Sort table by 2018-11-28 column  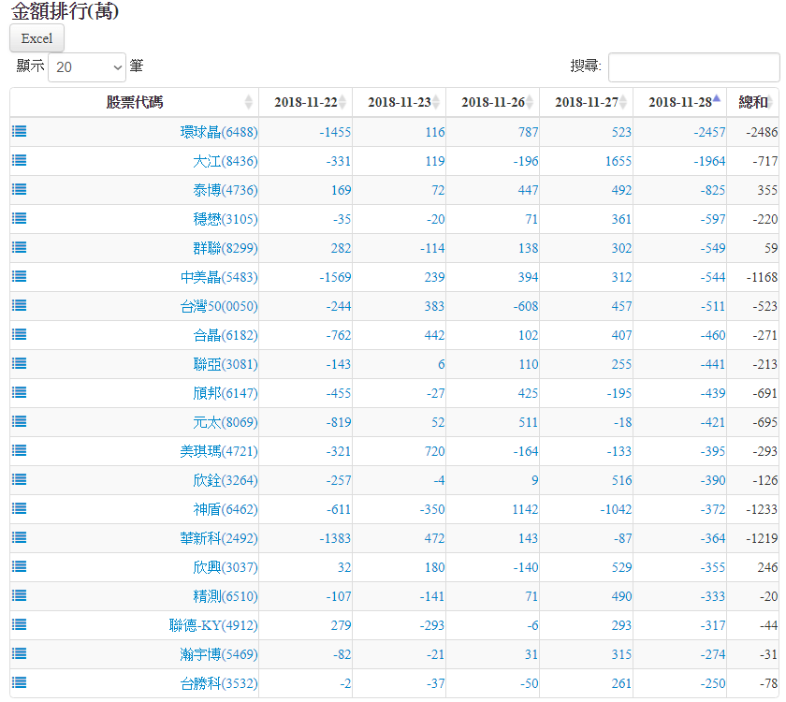679,102
